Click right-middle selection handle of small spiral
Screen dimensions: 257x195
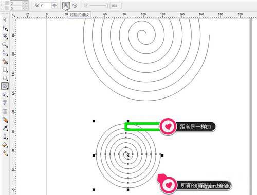pyautogui.click(x=162, y=155)
